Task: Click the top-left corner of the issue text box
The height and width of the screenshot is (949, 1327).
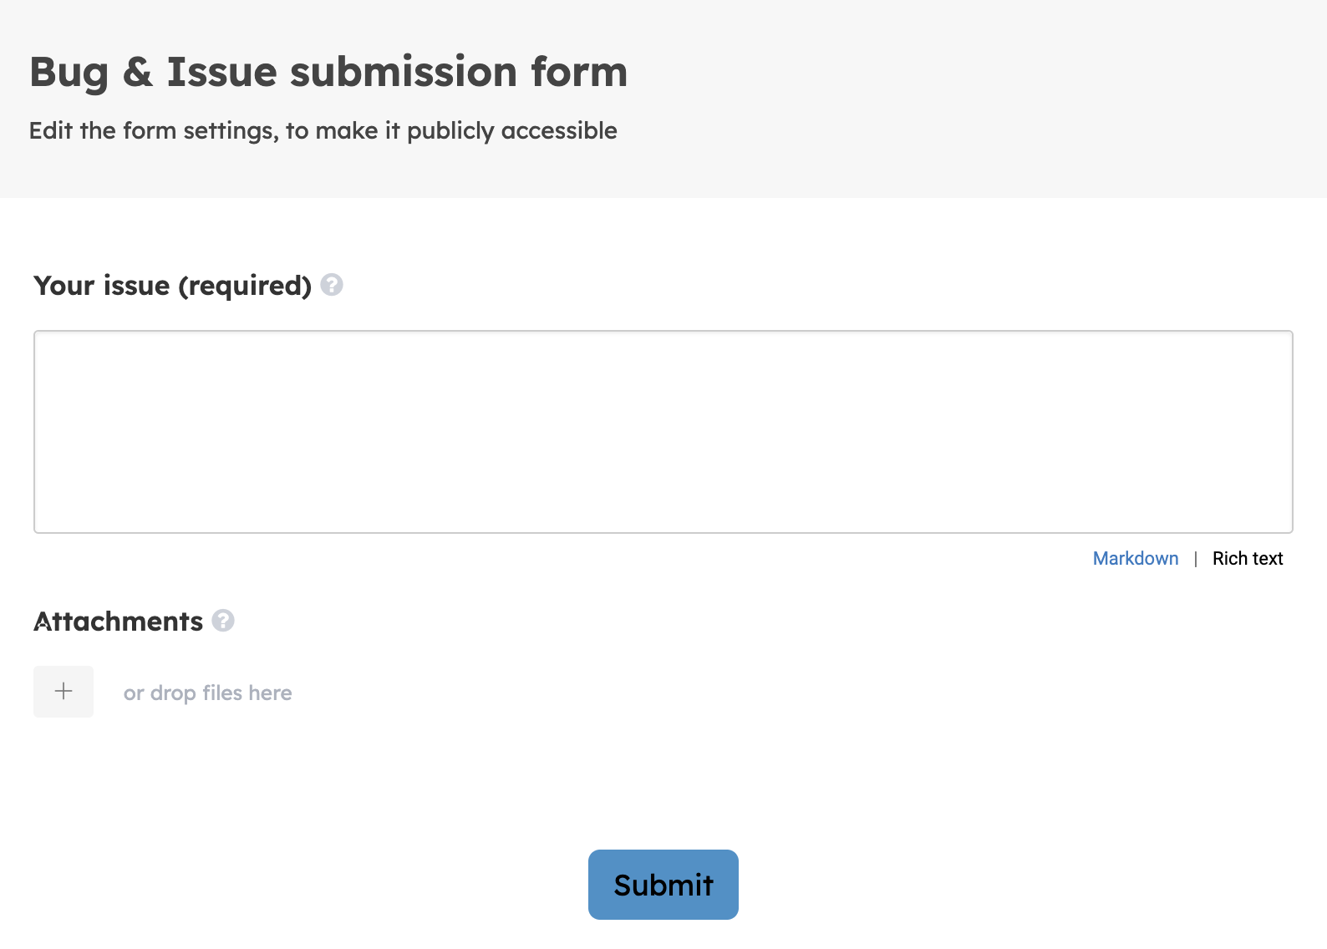Action: pyautogui.click(x=37, y=333)
